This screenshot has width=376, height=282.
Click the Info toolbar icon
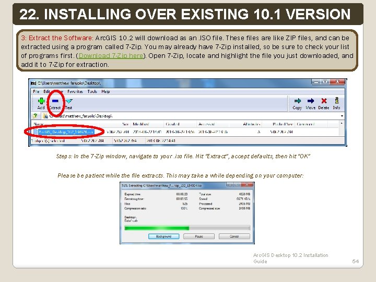(337, 100)
